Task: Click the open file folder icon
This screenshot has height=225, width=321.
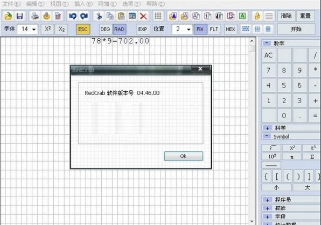Action: 8,16
